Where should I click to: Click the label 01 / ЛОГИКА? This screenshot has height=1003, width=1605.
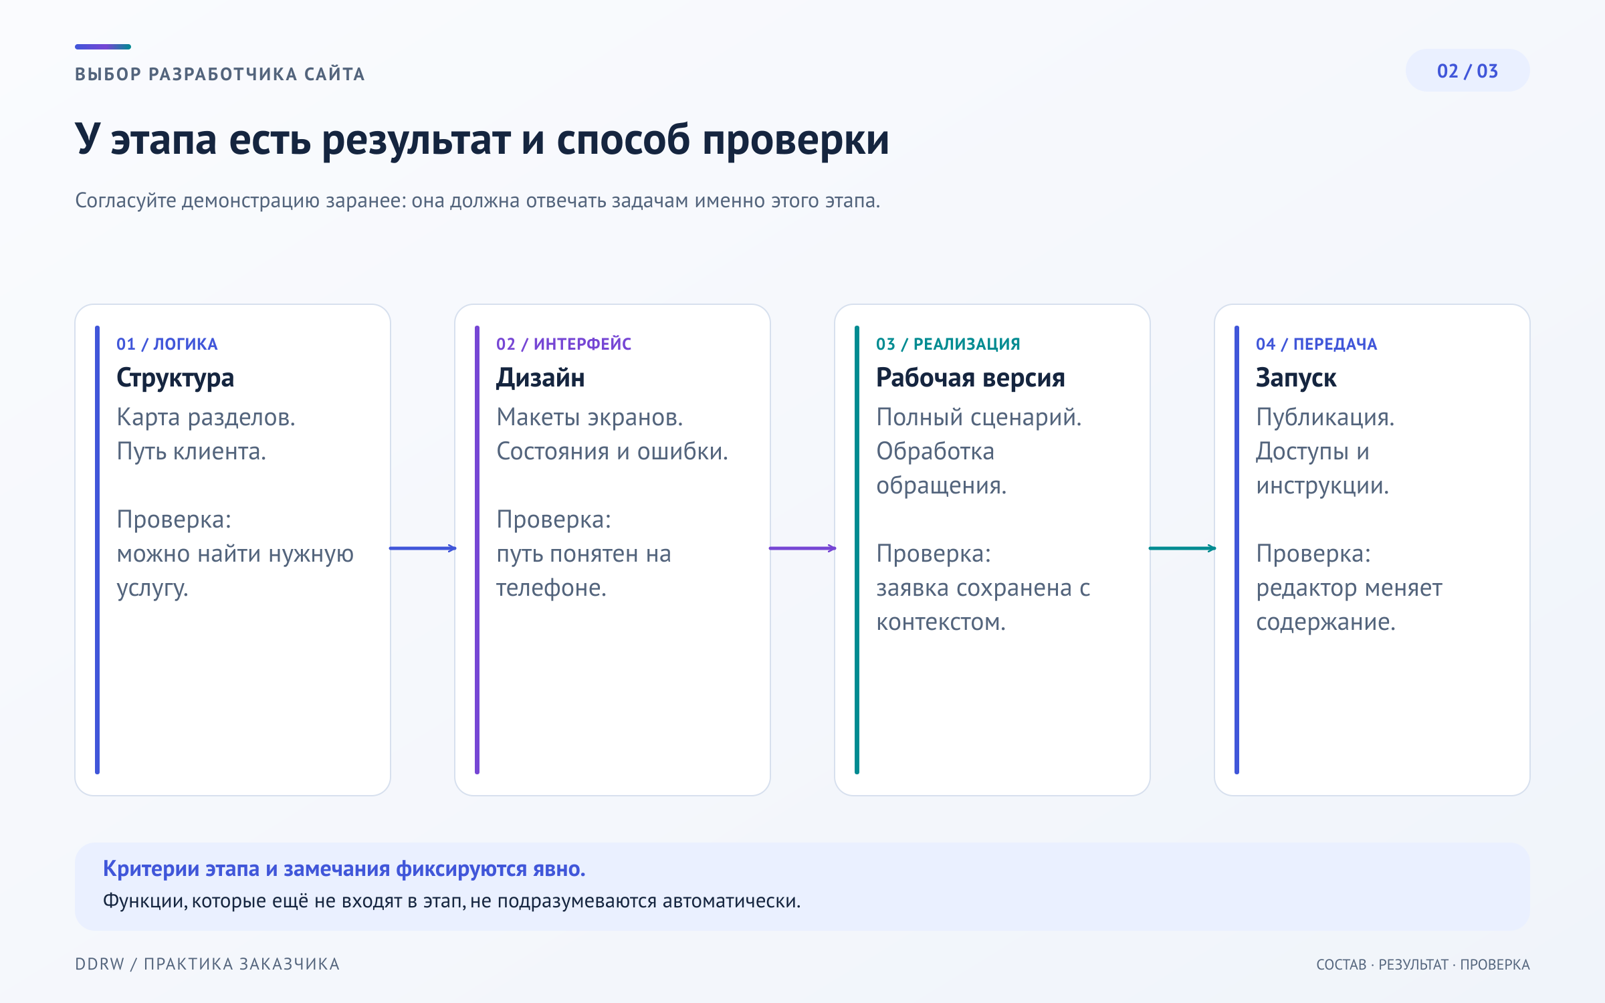click(x=167, y=344)
